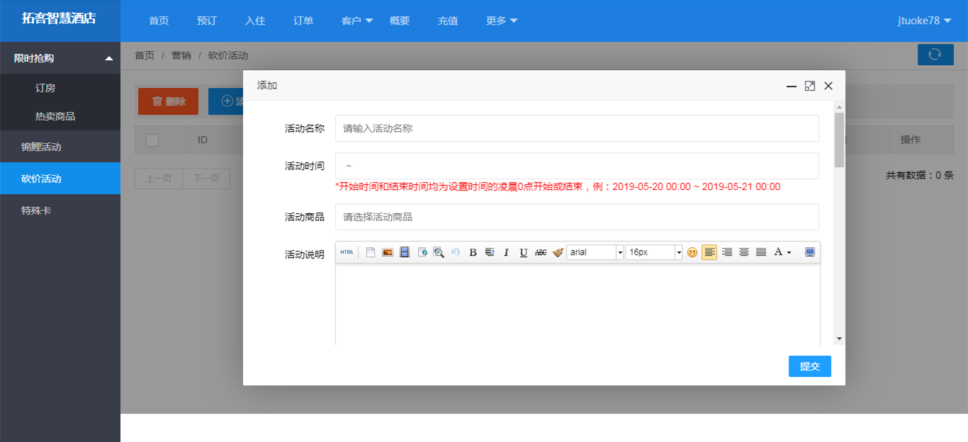Click the red 删除 button
The height and width of the screenshot is (442, 968).
(168, 101)
